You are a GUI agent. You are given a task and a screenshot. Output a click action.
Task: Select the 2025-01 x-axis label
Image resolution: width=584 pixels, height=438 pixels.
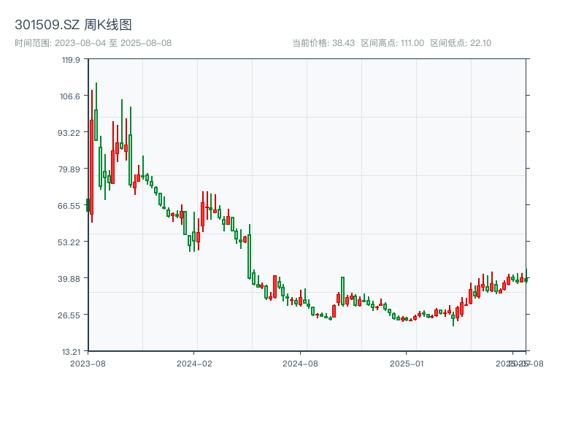point(407,363)
